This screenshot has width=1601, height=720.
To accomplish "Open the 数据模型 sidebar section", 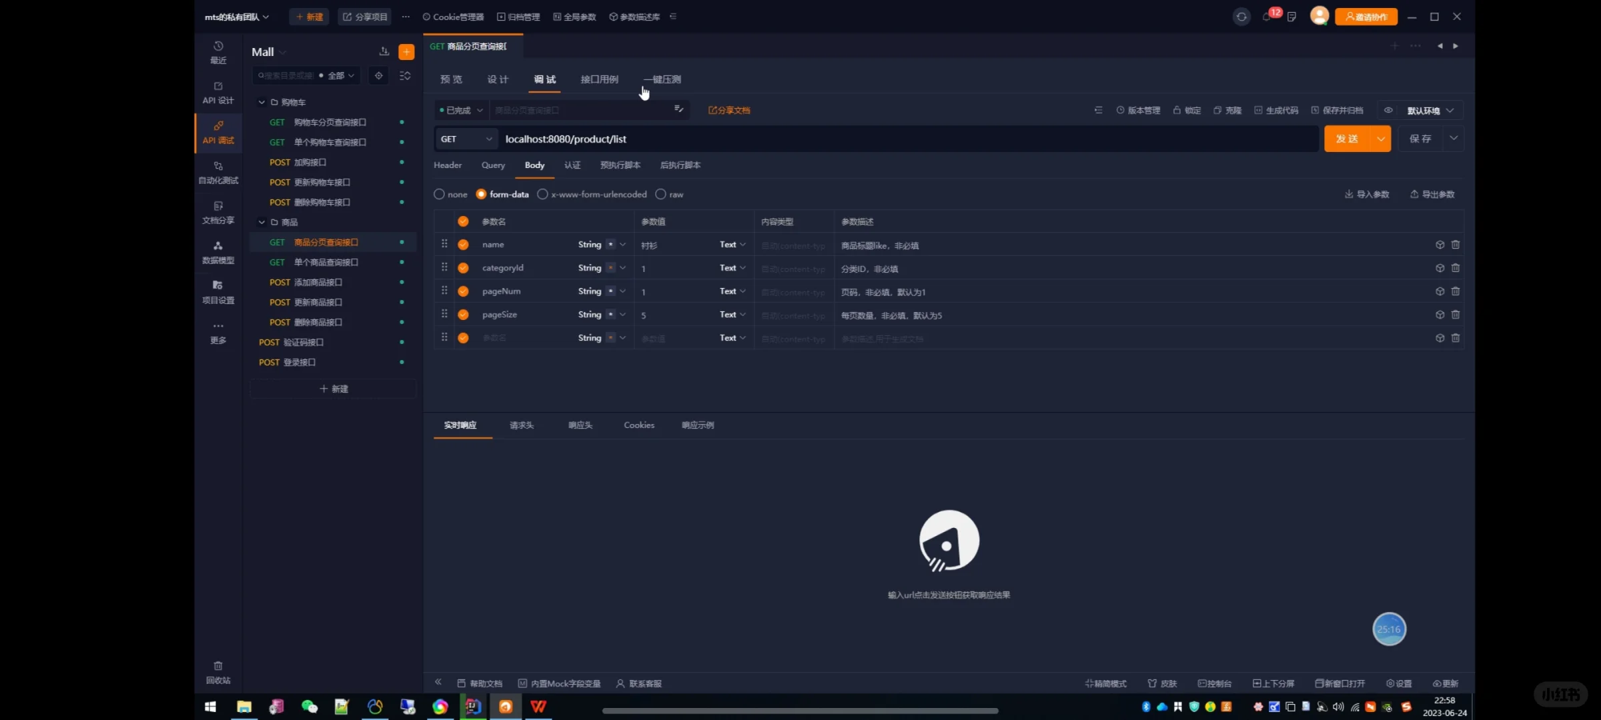I will coord(218,253).
